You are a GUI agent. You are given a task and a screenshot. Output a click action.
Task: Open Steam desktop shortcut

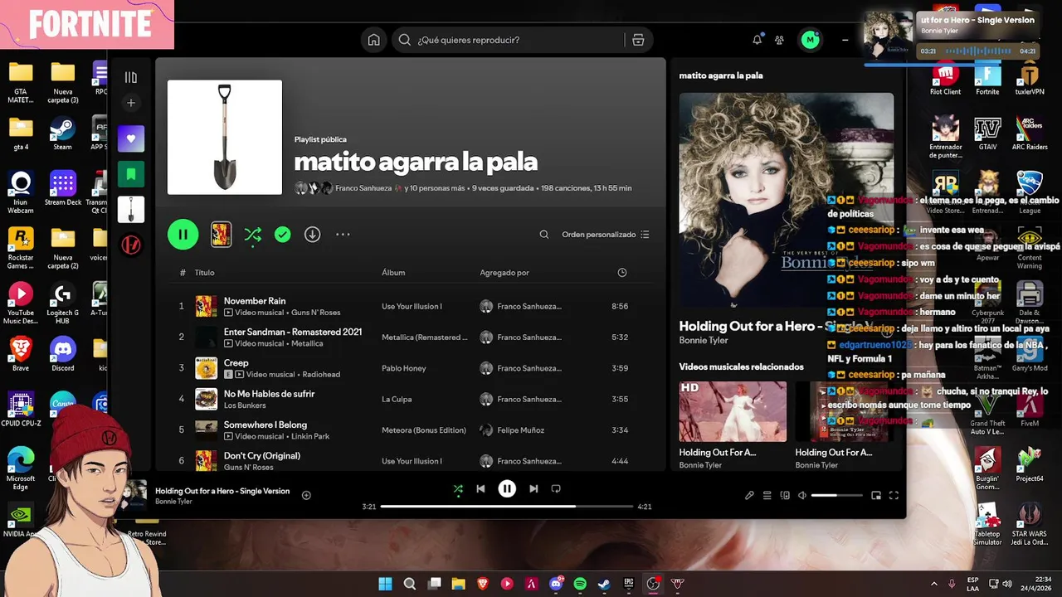[62, 133]
